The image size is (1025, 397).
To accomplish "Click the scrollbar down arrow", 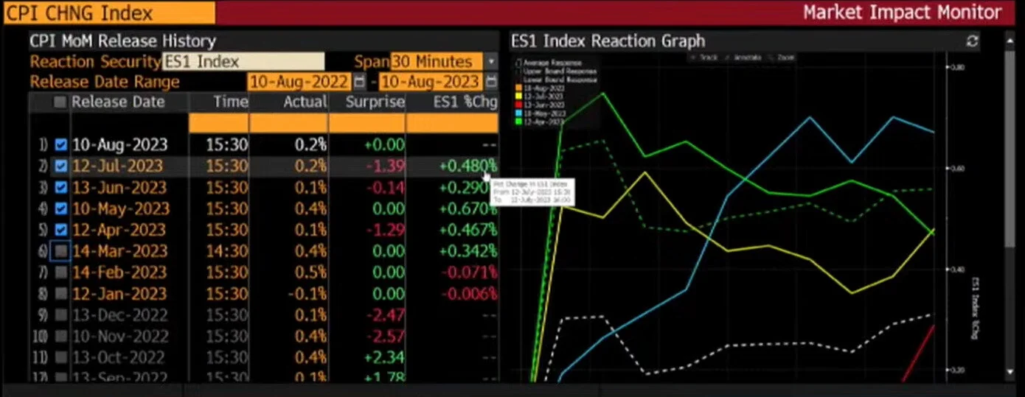I will click(x=1010, y=372).
